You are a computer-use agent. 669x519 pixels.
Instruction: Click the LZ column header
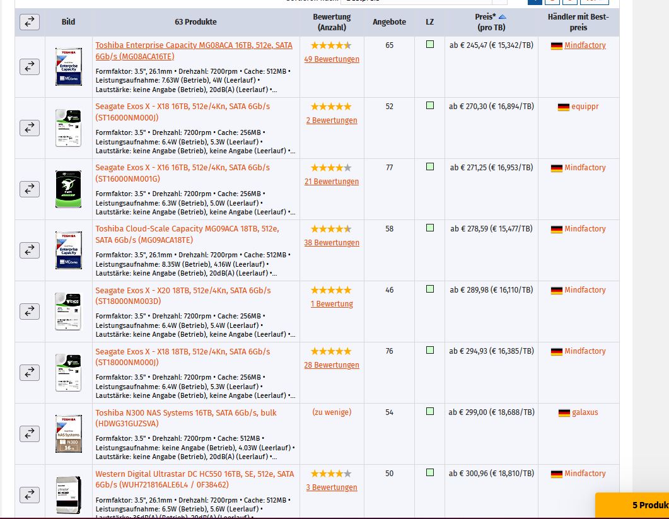tap(429, 22)
